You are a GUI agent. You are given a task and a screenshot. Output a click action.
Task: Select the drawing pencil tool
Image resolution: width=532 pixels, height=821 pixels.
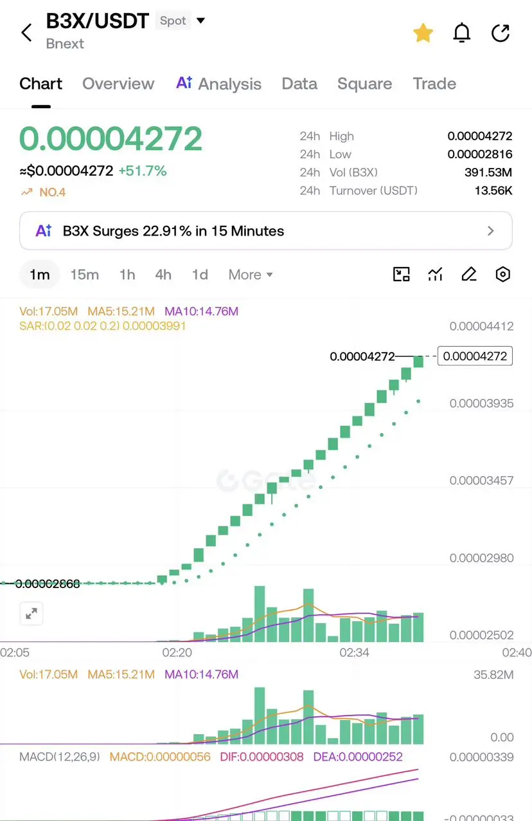(x=469, y=275)
